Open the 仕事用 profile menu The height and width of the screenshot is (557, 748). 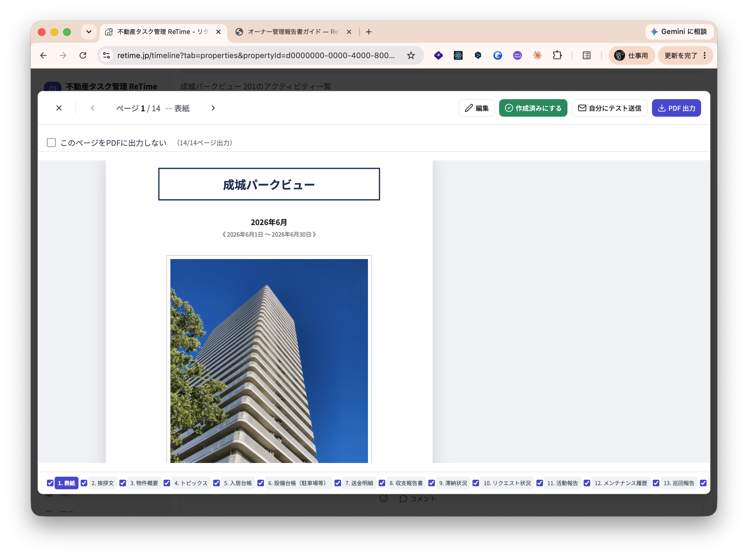631,55
